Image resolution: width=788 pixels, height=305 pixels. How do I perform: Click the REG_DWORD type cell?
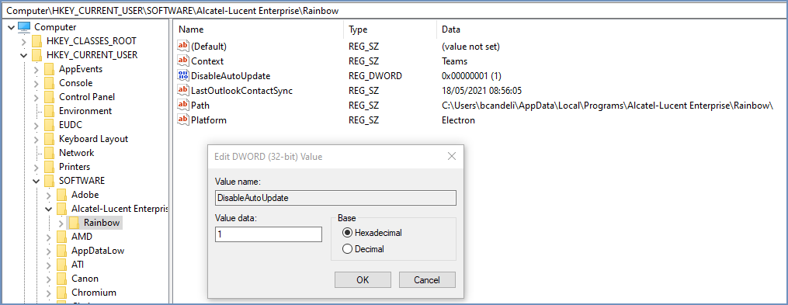pos(375,76)
